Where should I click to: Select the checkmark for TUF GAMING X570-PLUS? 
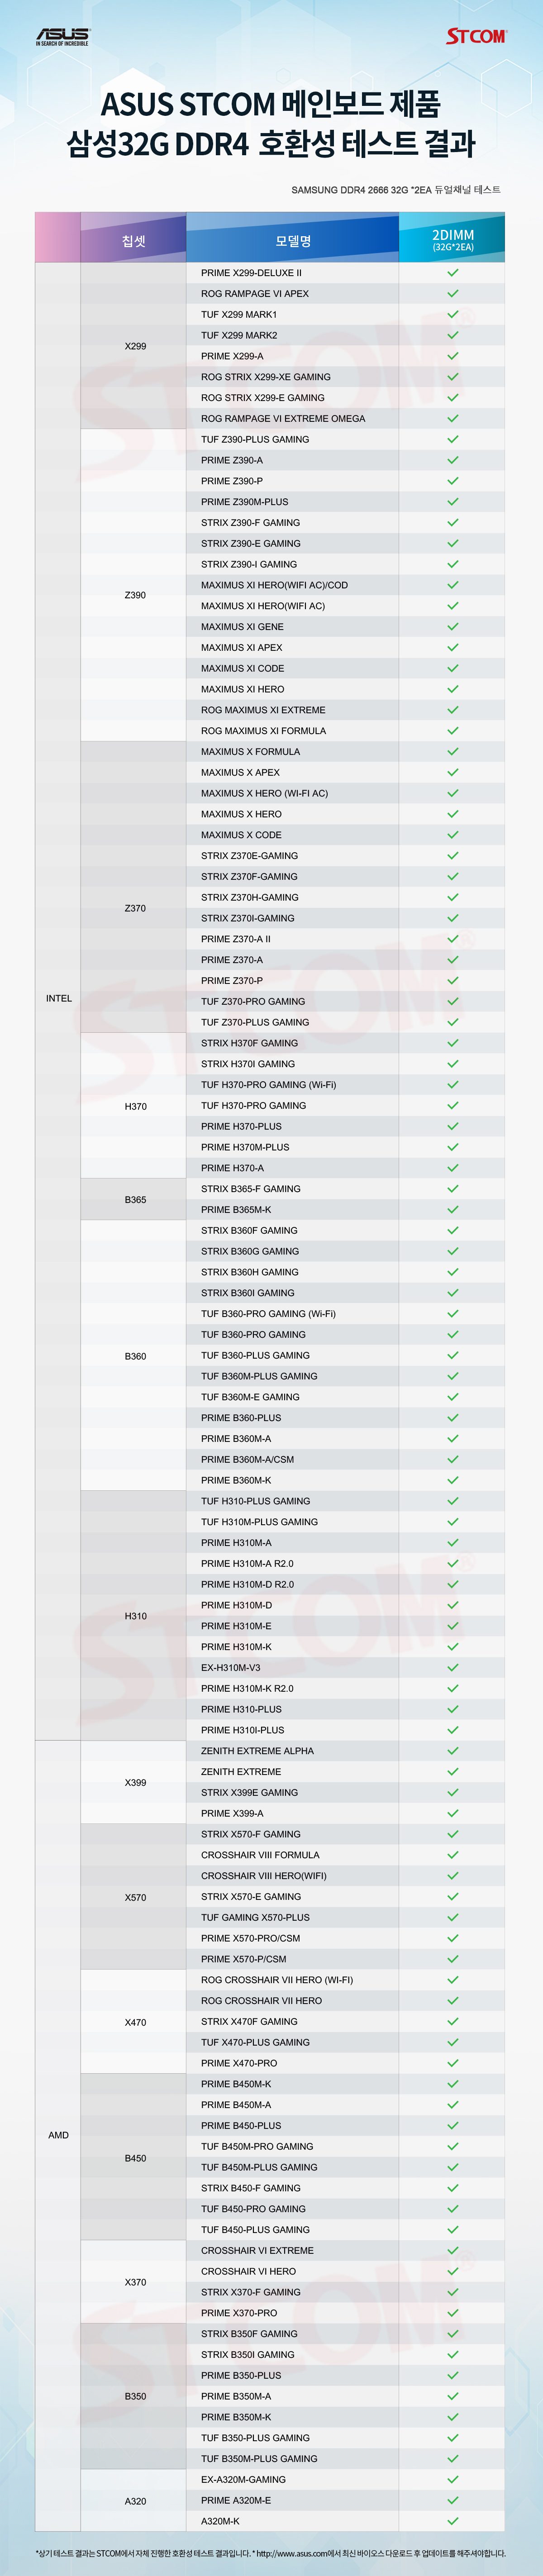pyautogui.click(x=453, y=1917)
